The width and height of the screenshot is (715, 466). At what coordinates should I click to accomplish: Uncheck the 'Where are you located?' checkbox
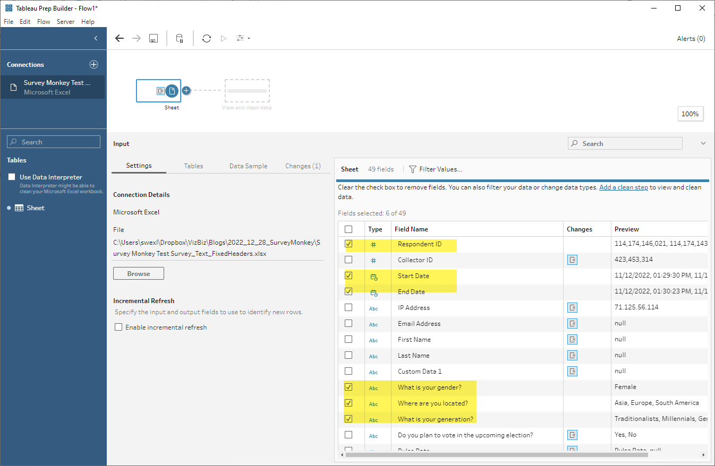(x=348, y=403)
